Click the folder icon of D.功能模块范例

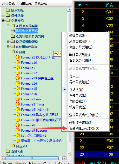13,42
